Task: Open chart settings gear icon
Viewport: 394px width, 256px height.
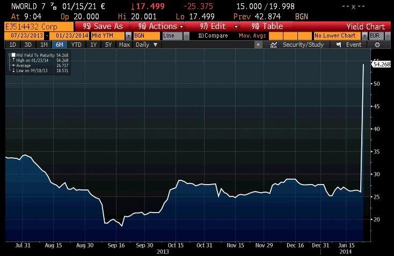Action: tap(377, 45)
